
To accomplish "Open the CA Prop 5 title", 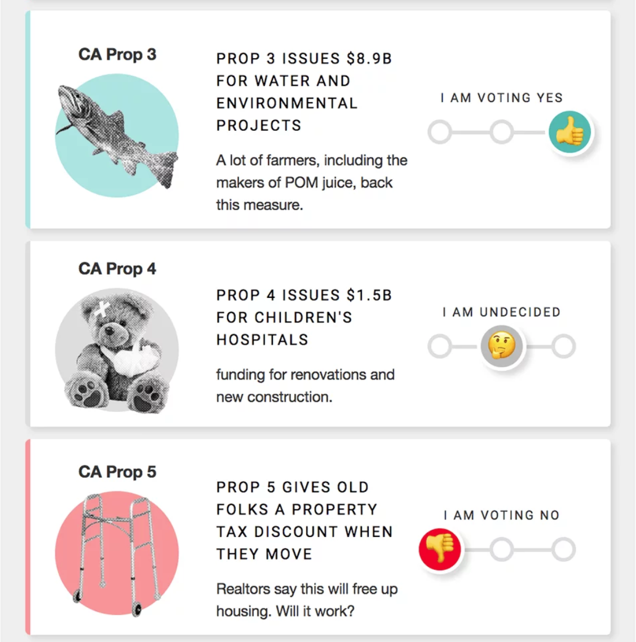I will (x=117, y=472).
